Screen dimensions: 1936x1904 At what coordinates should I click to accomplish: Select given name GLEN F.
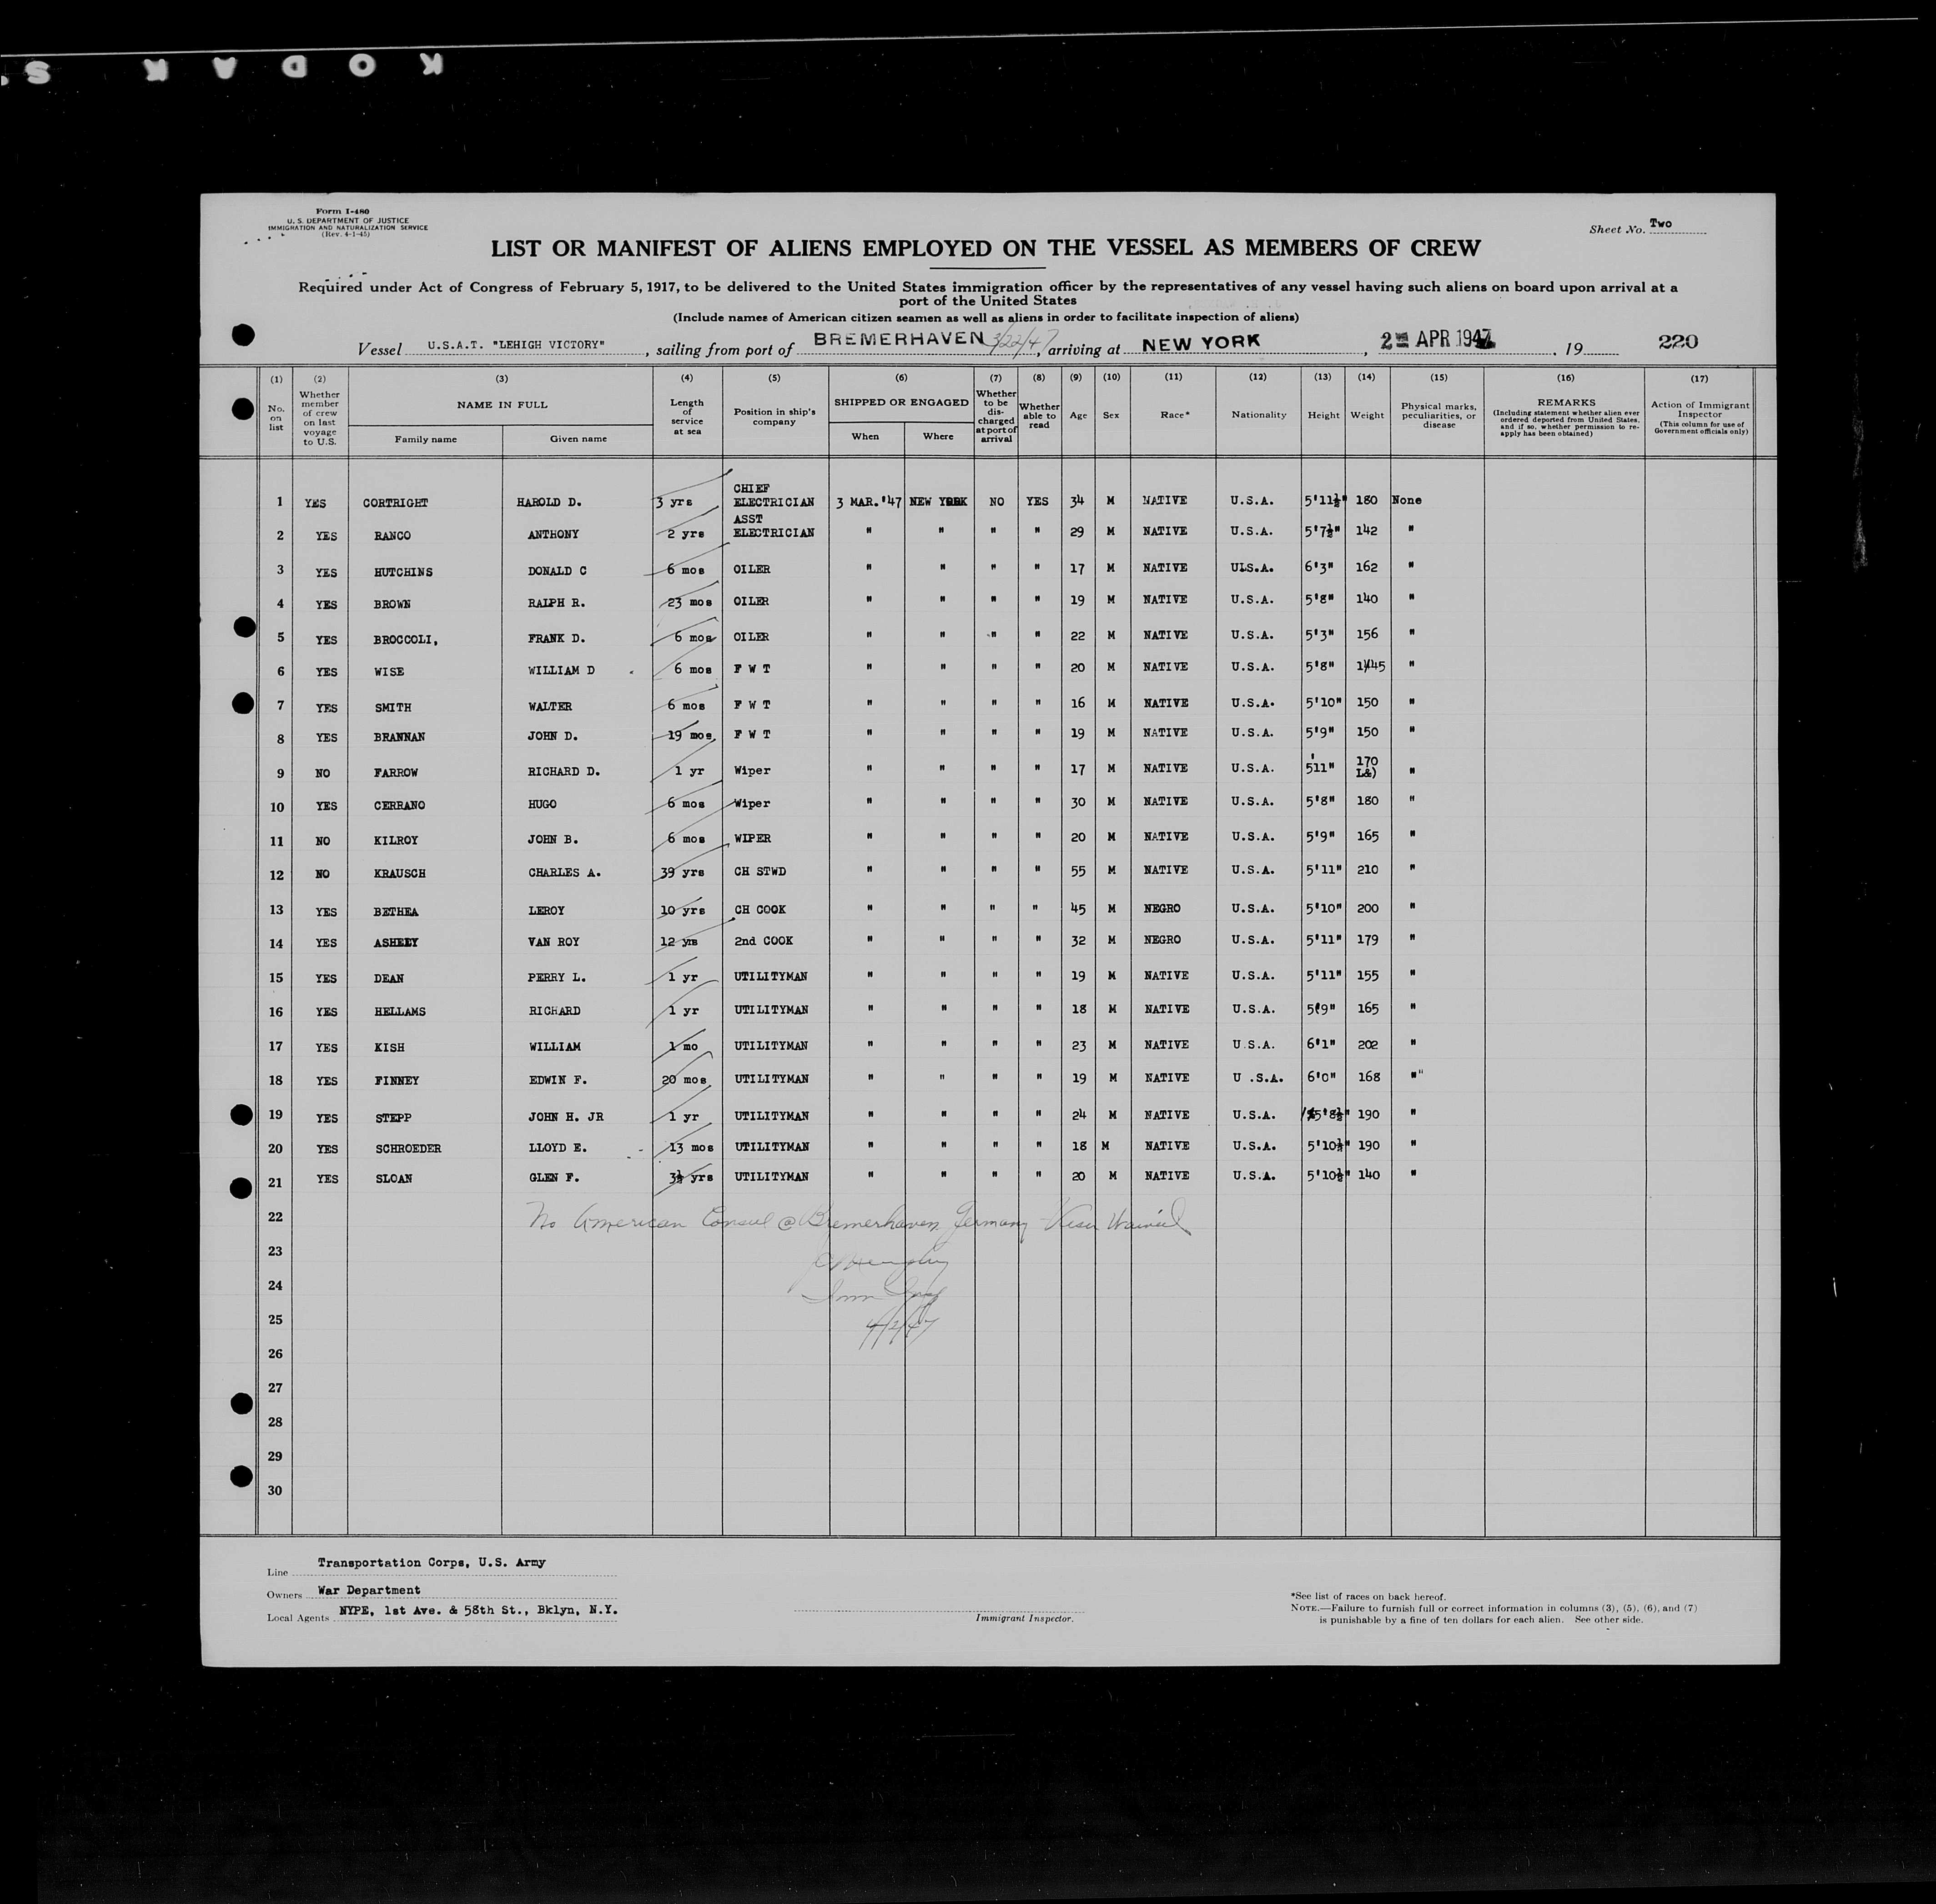coord(553,1178)
